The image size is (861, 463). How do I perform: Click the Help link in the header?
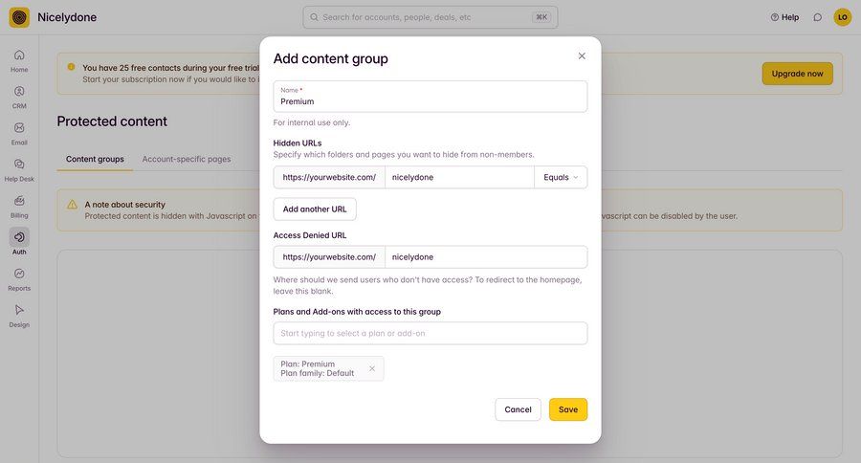coord(784,17)
